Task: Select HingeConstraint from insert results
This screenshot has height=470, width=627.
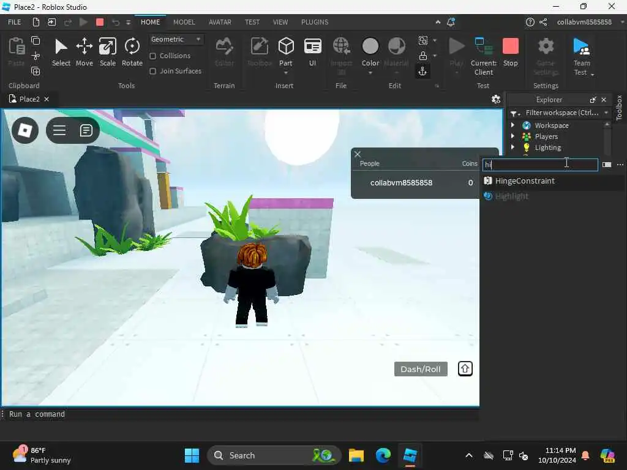Action: point(552,181)
